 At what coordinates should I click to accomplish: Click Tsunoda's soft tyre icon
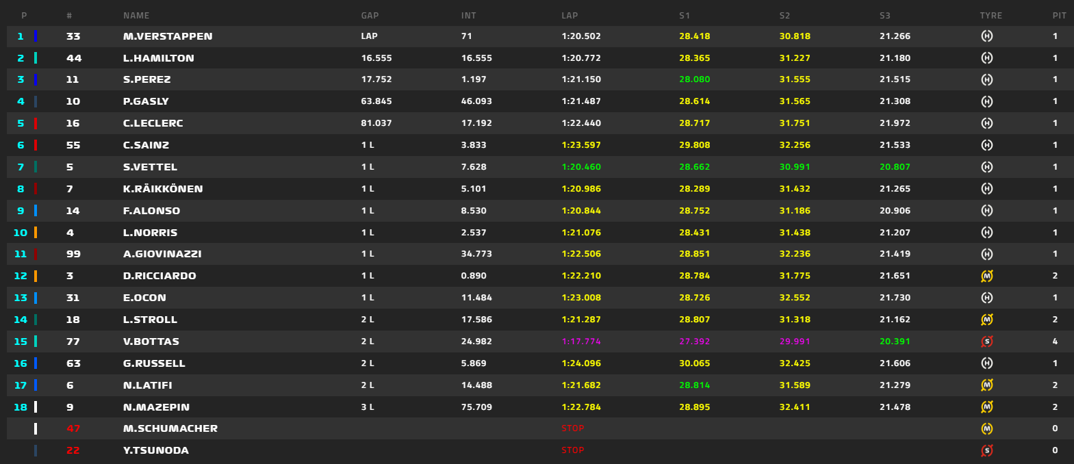(x=986, y=450)
